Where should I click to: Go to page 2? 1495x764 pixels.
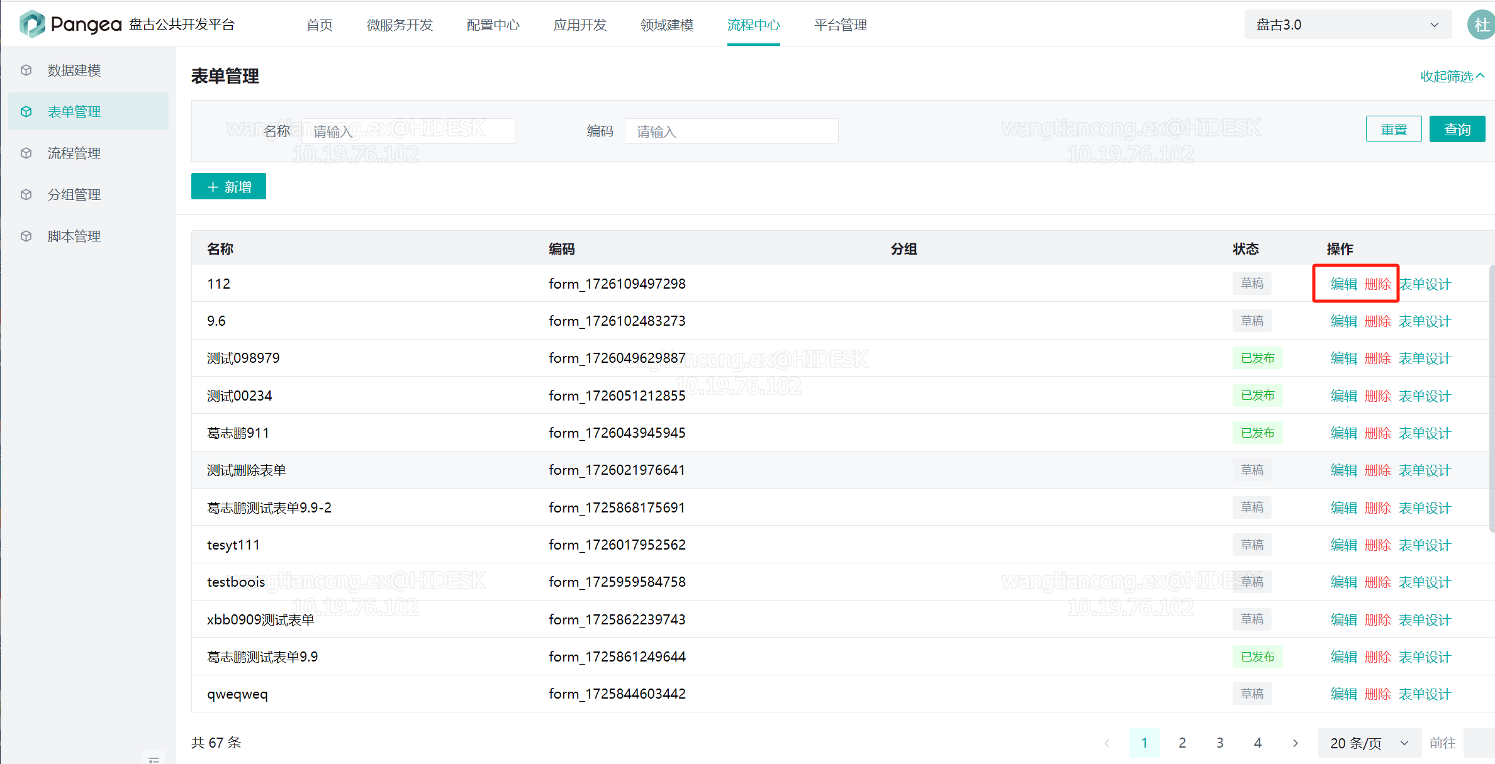pos(1182,743)
